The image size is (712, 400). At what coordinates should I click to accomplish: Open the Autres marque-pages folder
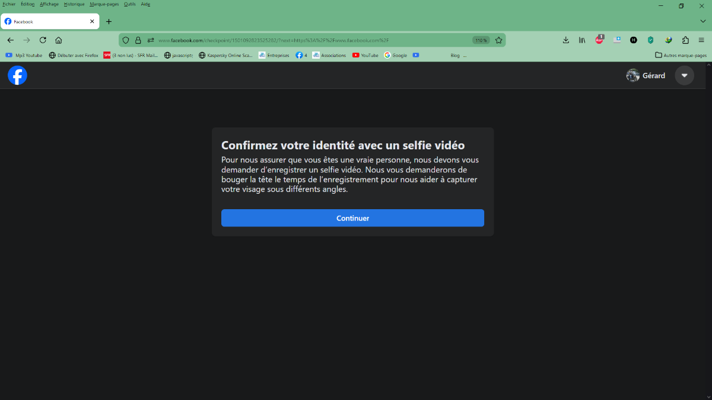pyautogui.click(x=681, y=55)
